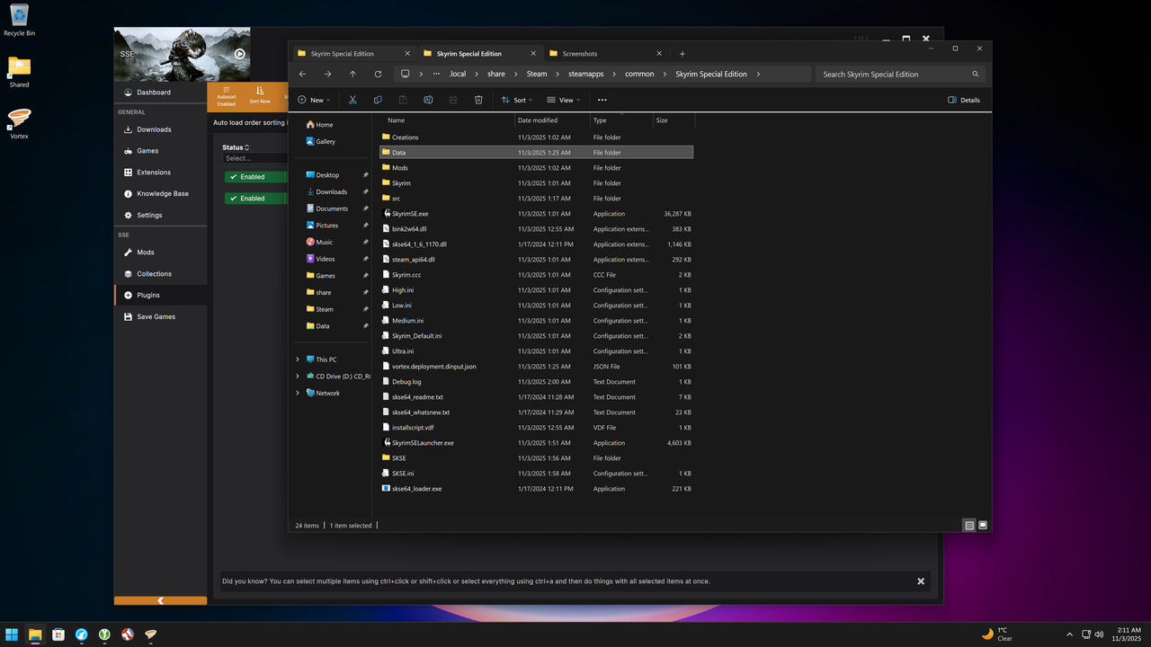1151x647 pixels.
Task: Select Collections in the Vortex sidebar
Action: [x=155, y=273]
